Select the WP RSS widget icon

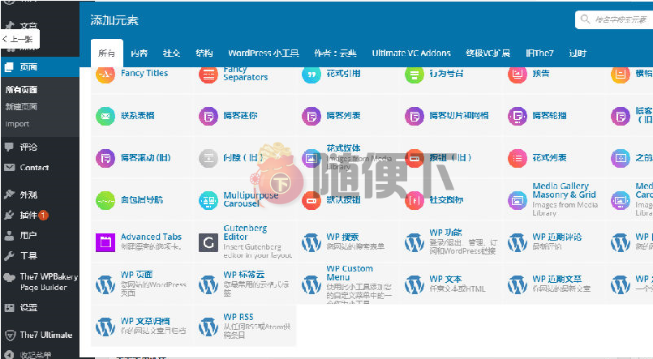208,326
